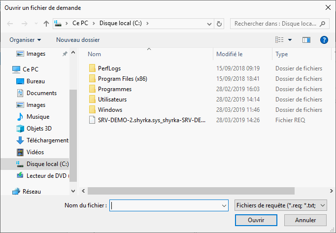
Task: Select Lecteur de DVD drive in sidebar
Action: tap(47, 175)
